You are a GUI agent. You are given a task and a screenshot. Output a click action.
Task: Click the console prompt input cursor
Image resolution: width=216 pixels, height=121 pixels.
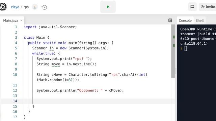(x=186, y=48)
